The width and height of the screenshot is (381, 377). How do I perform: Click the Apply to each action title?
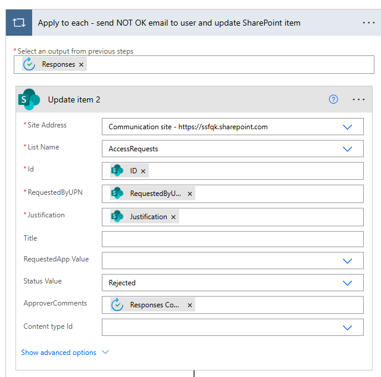[169, 23]
